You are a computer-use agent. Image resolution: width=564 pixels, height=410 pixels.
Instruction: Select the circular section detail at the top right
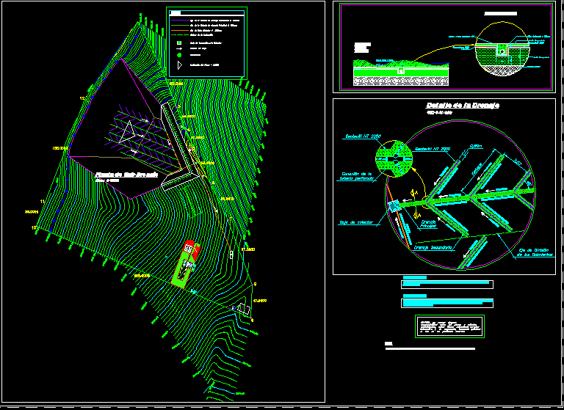pyautogui.click(x=502, y=49)
